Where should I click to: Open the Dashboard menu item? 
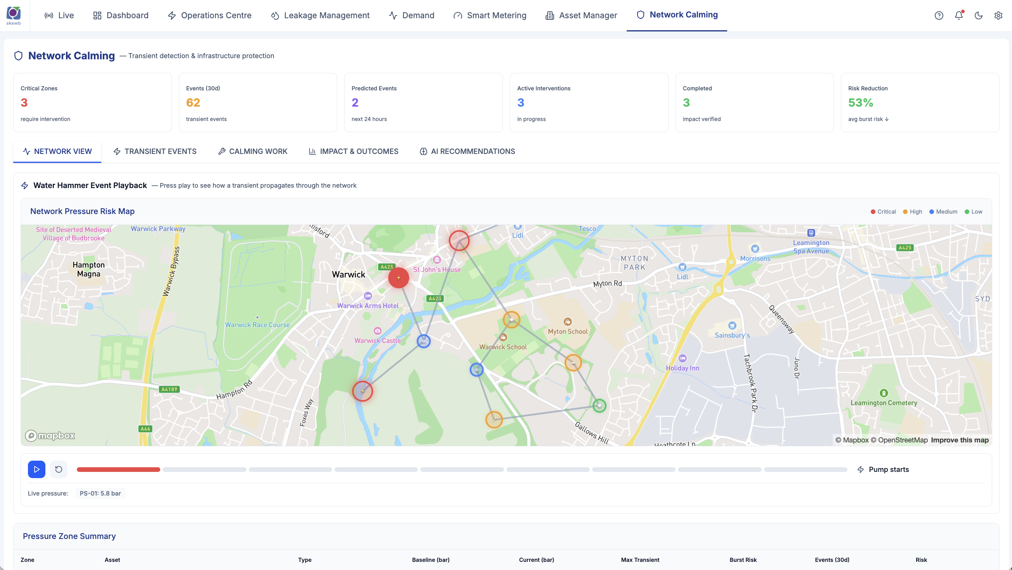(x=121, y=15)
